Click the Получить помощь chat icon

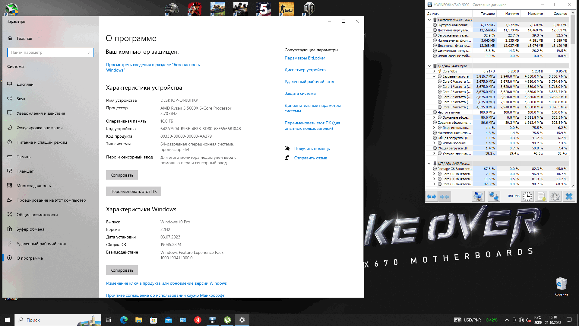click(287, 149)
